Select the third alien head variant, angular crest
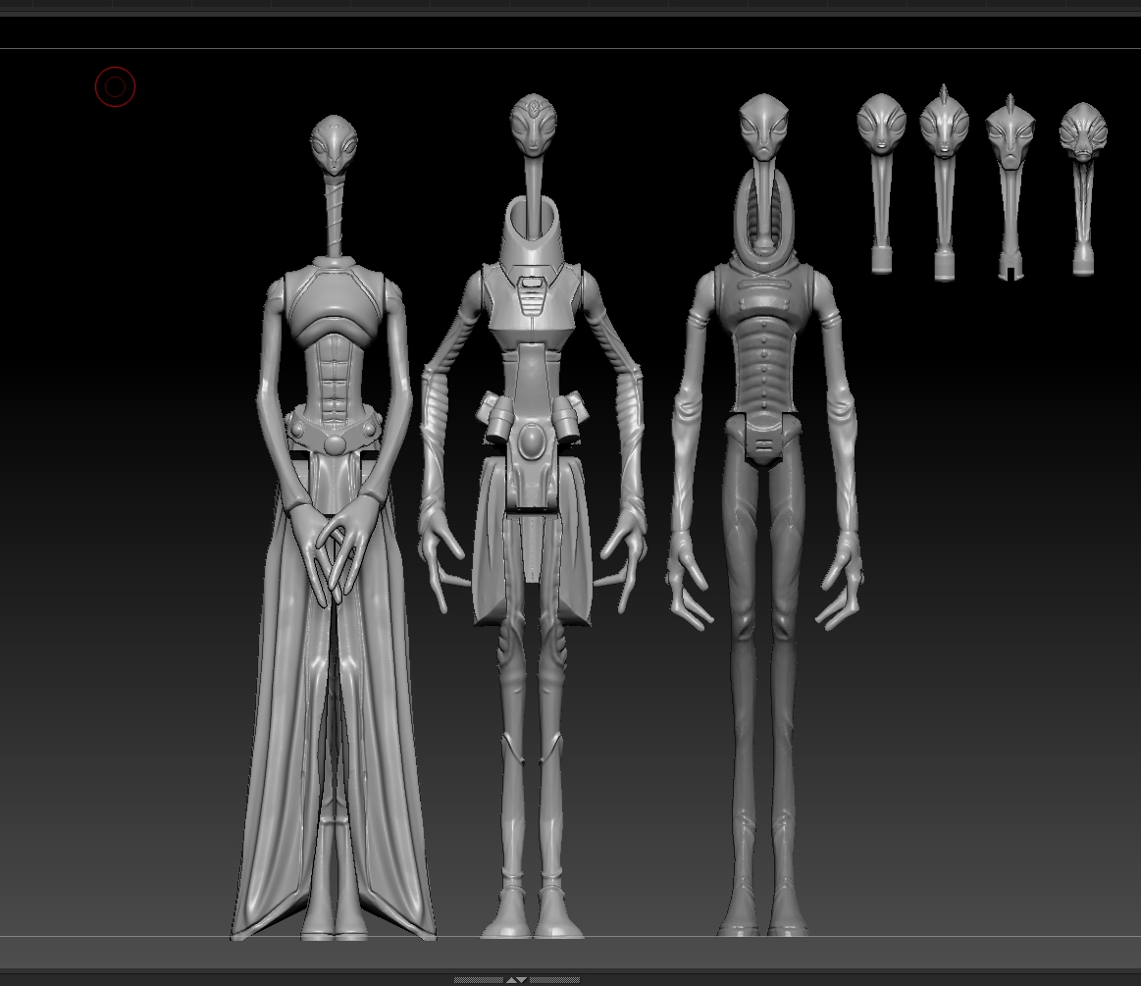This screenshot has width=1141, height=986. point(1010,187)
